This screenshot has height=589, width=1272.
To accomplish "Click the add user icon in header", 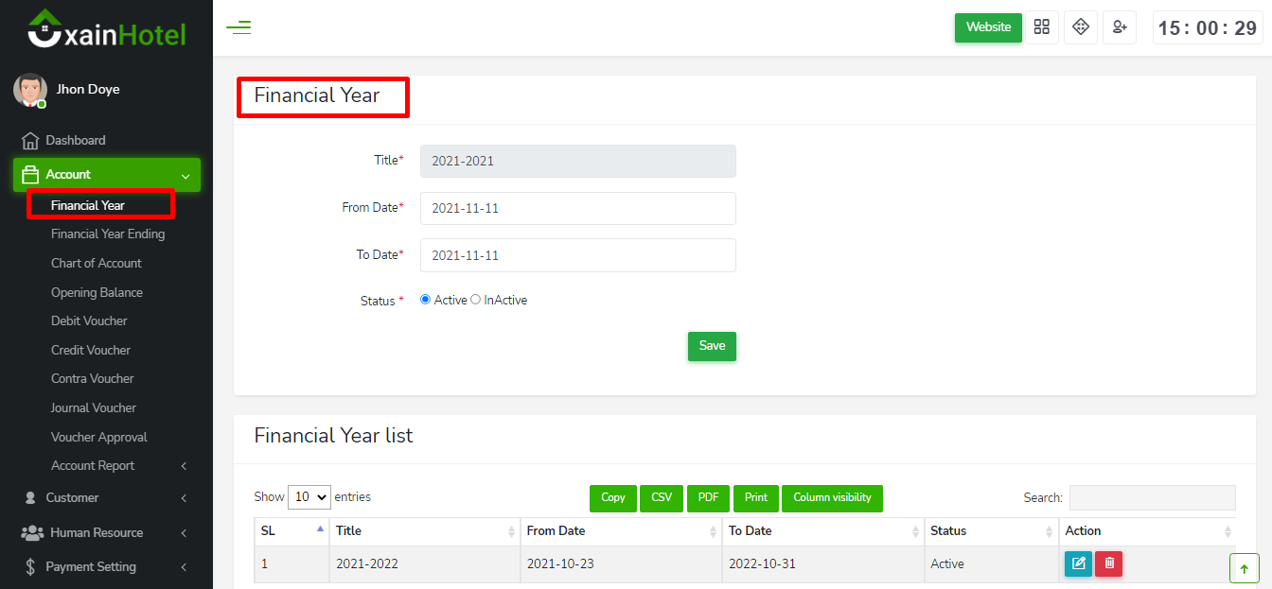I will (1119, 27).
